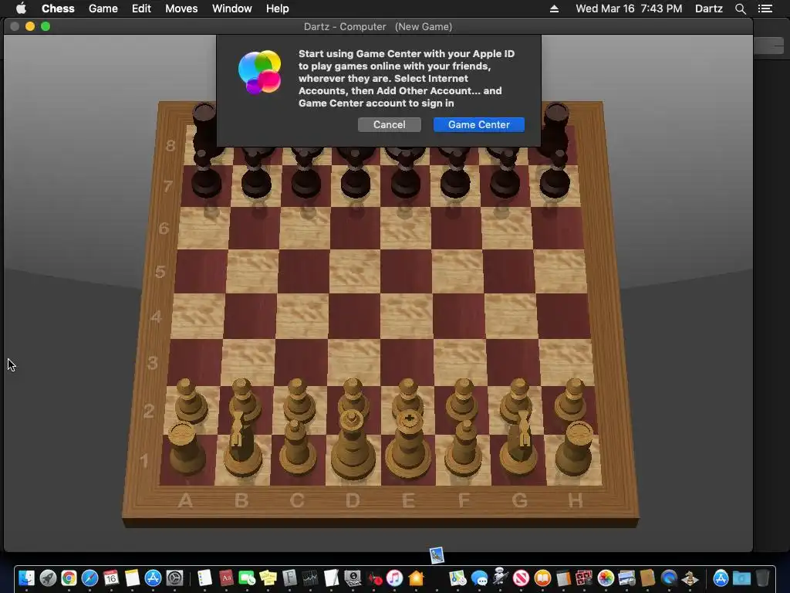
Task: Launch QuickTime Player from the Dock
Action: pos(669,578)
